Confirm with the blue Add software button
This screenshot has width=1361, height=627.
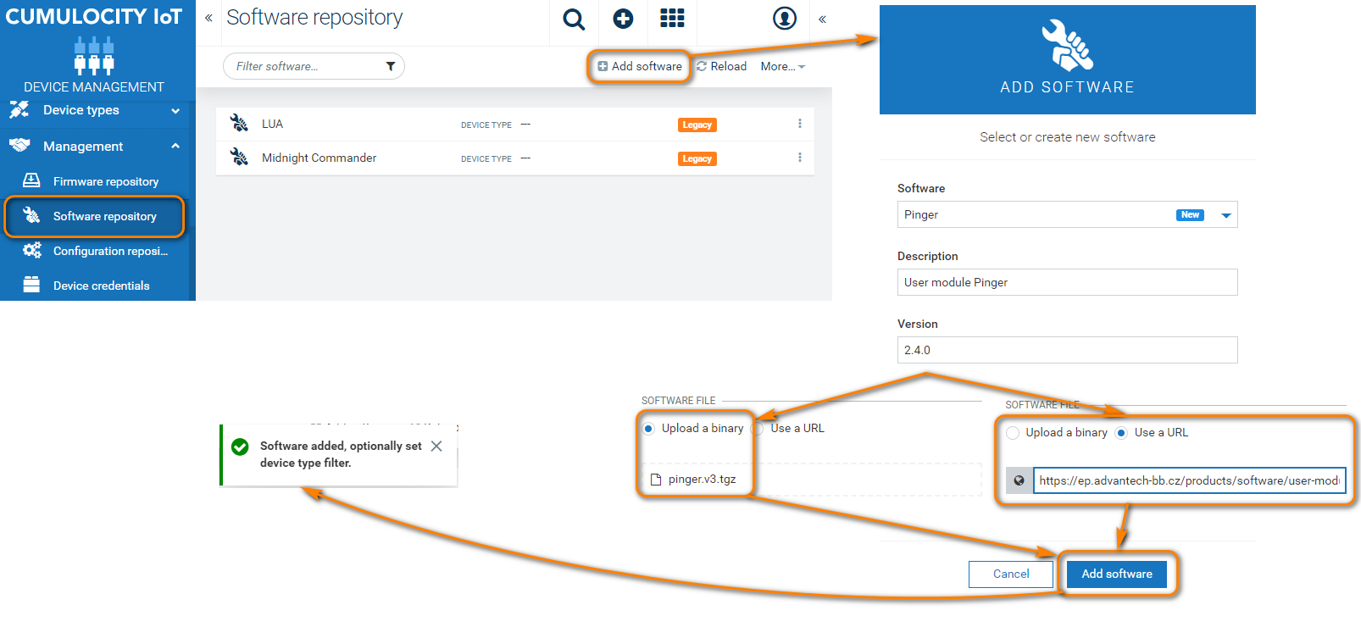tap(1117, 574)
